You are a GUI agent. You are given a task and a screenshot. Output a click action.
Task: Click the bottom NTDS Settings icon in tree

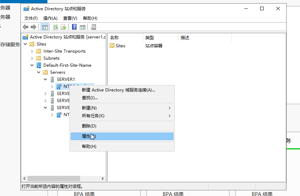tap(59, 115)
